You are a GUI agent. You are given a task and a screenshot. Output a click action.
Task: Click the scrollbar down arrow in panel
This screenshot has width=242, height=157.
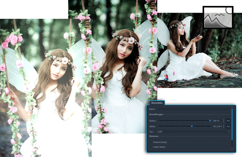pyautogui.click(x=232, y=149)
